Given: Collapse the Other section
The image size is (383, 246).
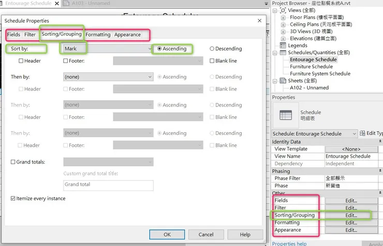Looking at the screenshot, I should 380,193.
